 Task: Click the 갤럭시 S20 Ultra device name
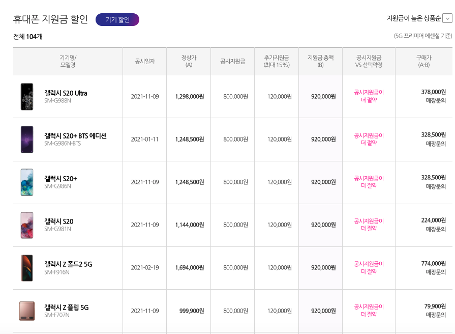click(x=66, y=93)
